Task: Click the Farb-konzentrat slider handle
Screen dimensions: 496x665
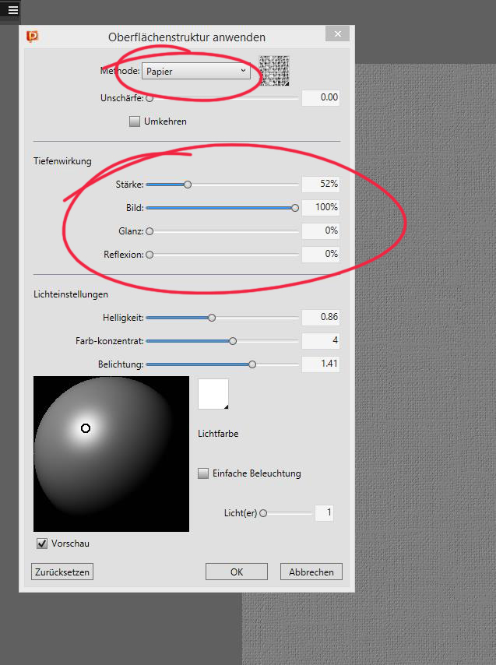Action: (x=233, y=341)
